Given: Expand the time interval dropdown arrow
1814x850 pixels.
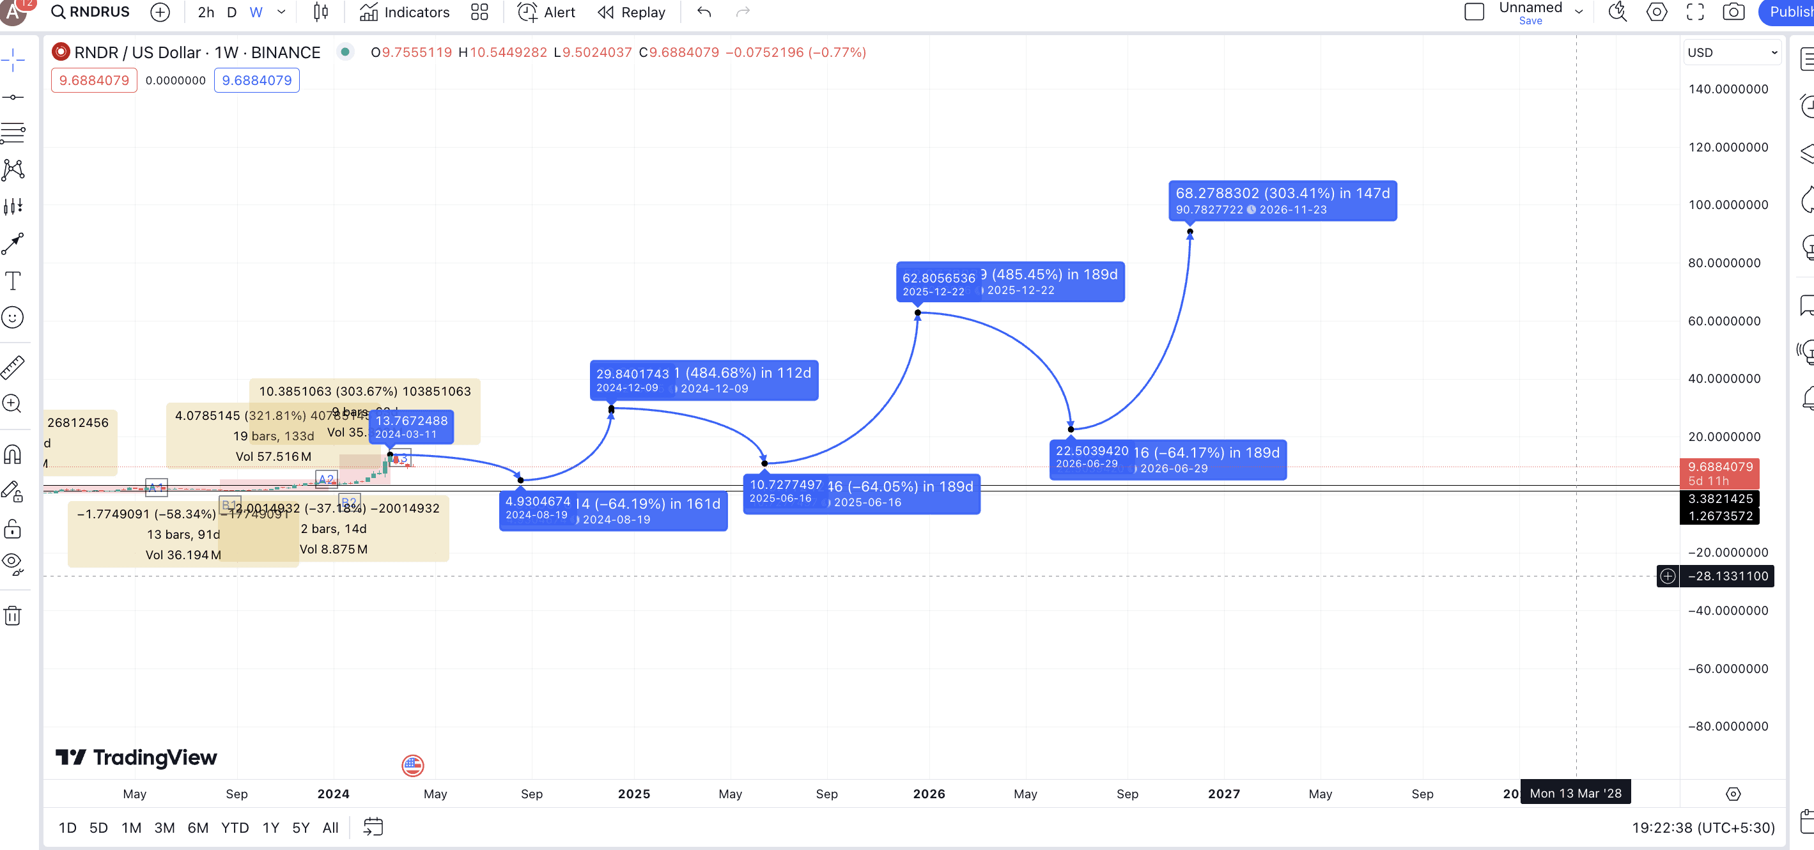Looking at the screenshot, I should pyautogui.click(x=281, y=12).
